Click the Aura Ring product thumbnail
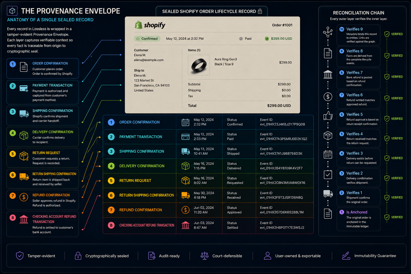Viewport: 411px width, 274px height. click(x=199, y=65)
